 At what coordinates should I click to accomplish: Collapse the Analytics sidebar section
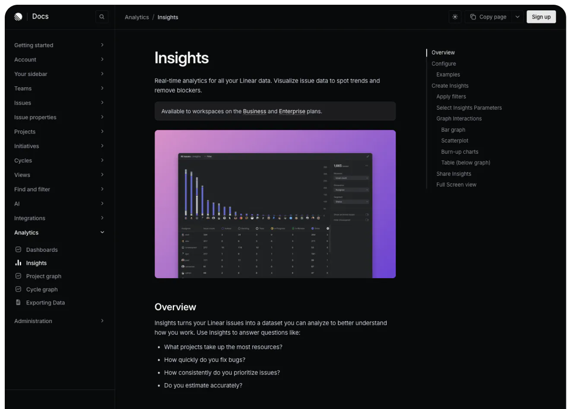pos(102,232)
